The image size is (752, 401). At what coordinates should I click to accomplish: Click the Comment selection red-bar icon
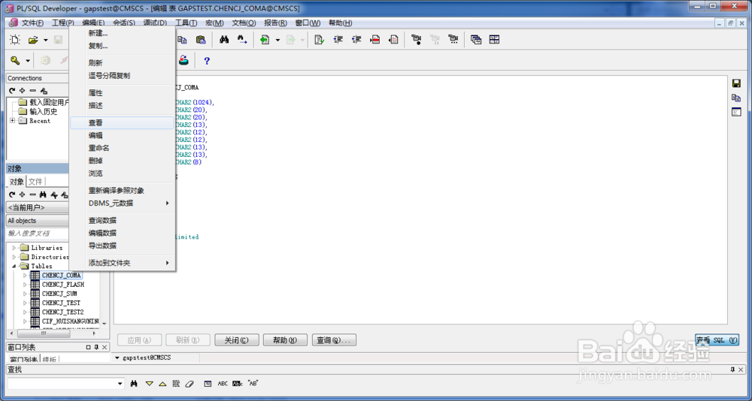pyautogui.click(x=375, y=41)
